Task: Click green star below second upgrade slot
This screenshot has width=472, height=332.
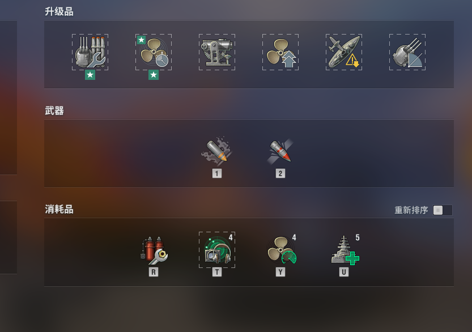Action: [154, 75]
